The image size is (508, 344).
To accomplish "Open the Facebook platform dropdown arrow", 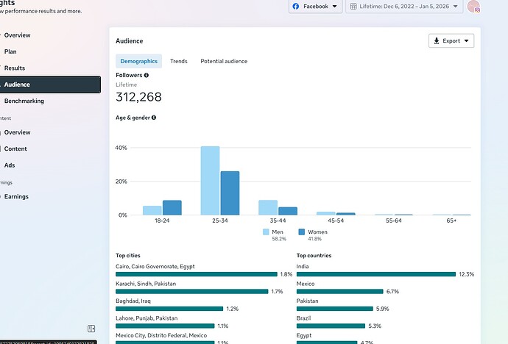I will click(335, 7).
